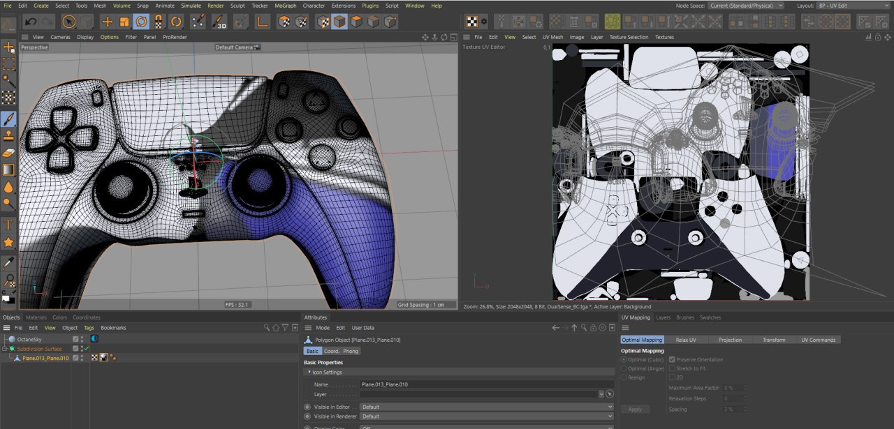Open Visible in Renderer dropdown

[486, 416]
